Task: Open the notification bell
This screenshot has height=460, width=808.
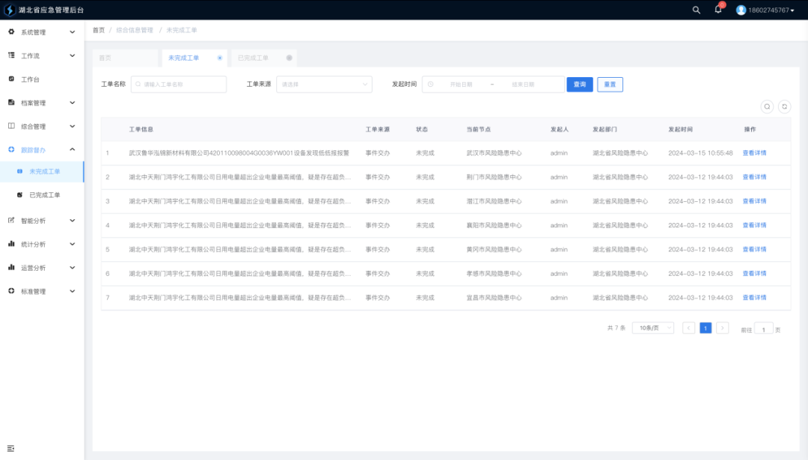Action: click(718, 10)
